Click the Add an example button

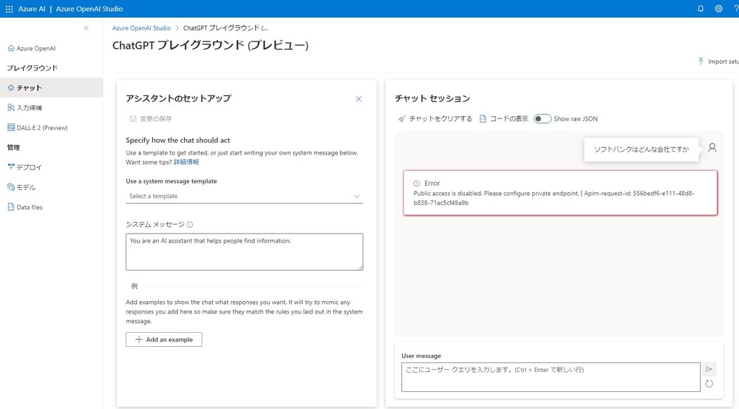click(x=163, y=339)
